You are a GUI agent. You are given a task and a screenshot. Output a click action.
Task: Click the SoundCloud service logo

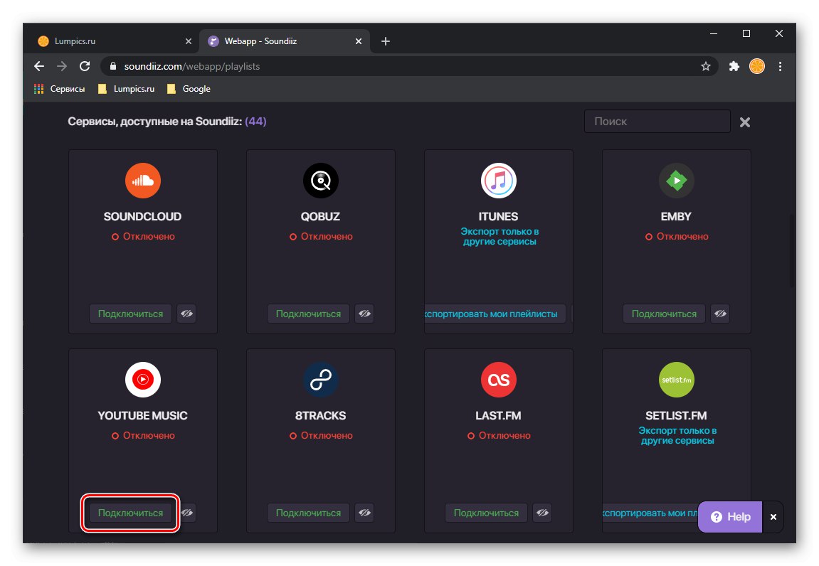pyautogui.click(x=142, y=181)
